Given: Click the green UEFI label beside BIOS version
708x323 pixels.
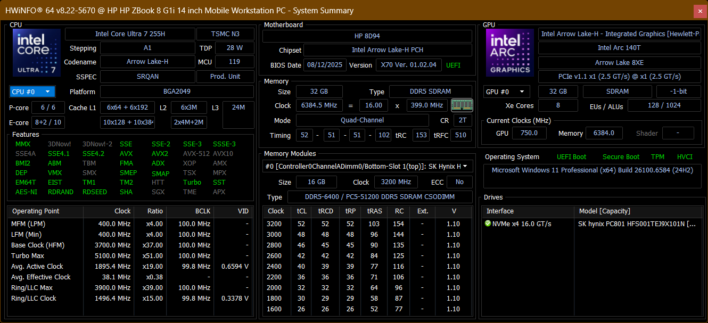Looking at the screenshot, I should click(454, 65).
